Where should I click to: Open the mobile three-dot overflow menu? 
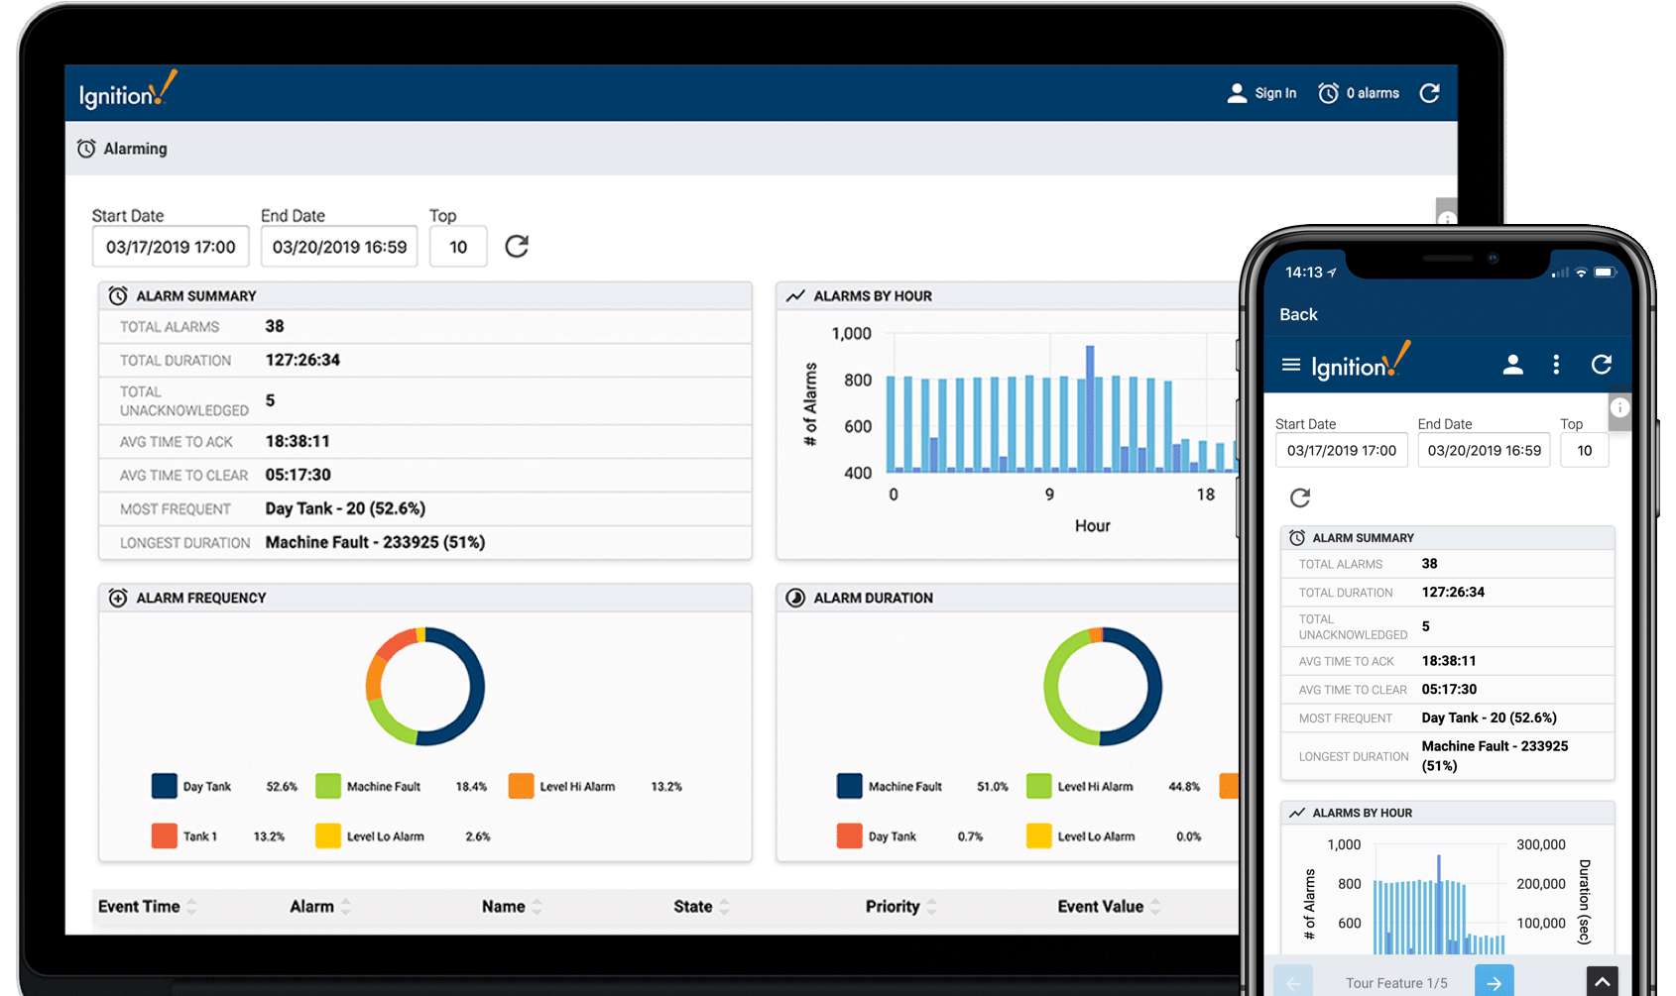click(1556, 365)
